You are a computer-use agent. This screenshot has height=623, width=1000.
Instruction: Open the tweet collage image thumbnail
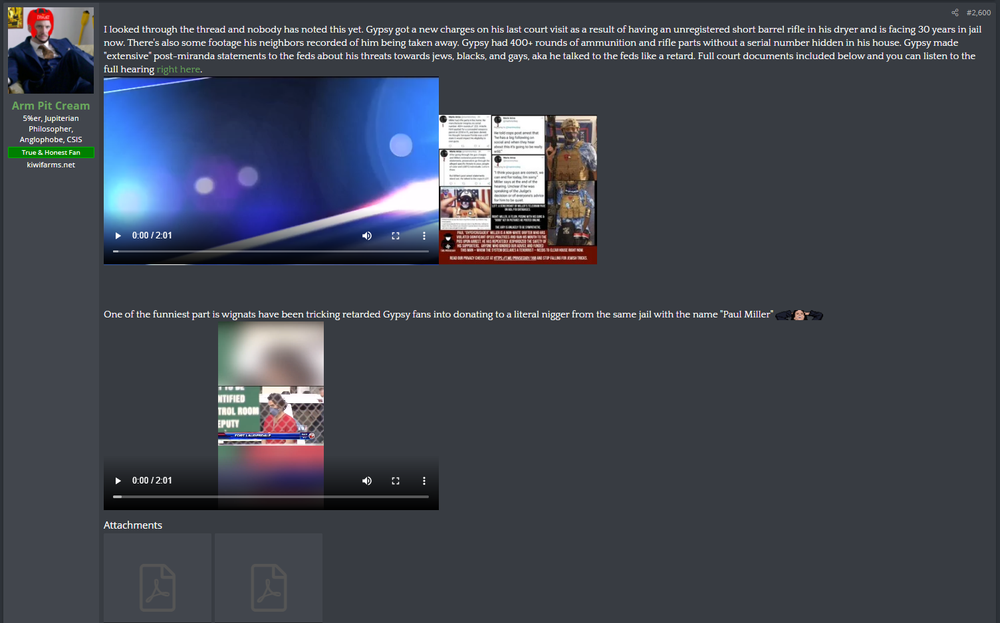coord(518,189)
